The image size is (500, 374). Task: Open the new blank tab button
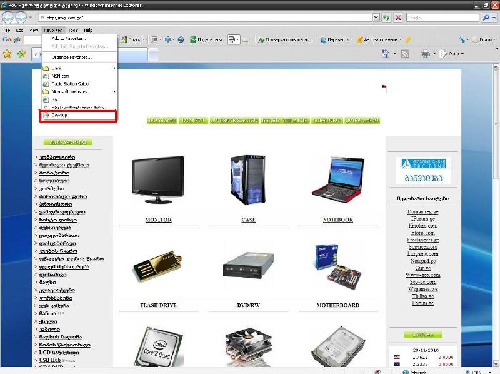coord(153,54)
